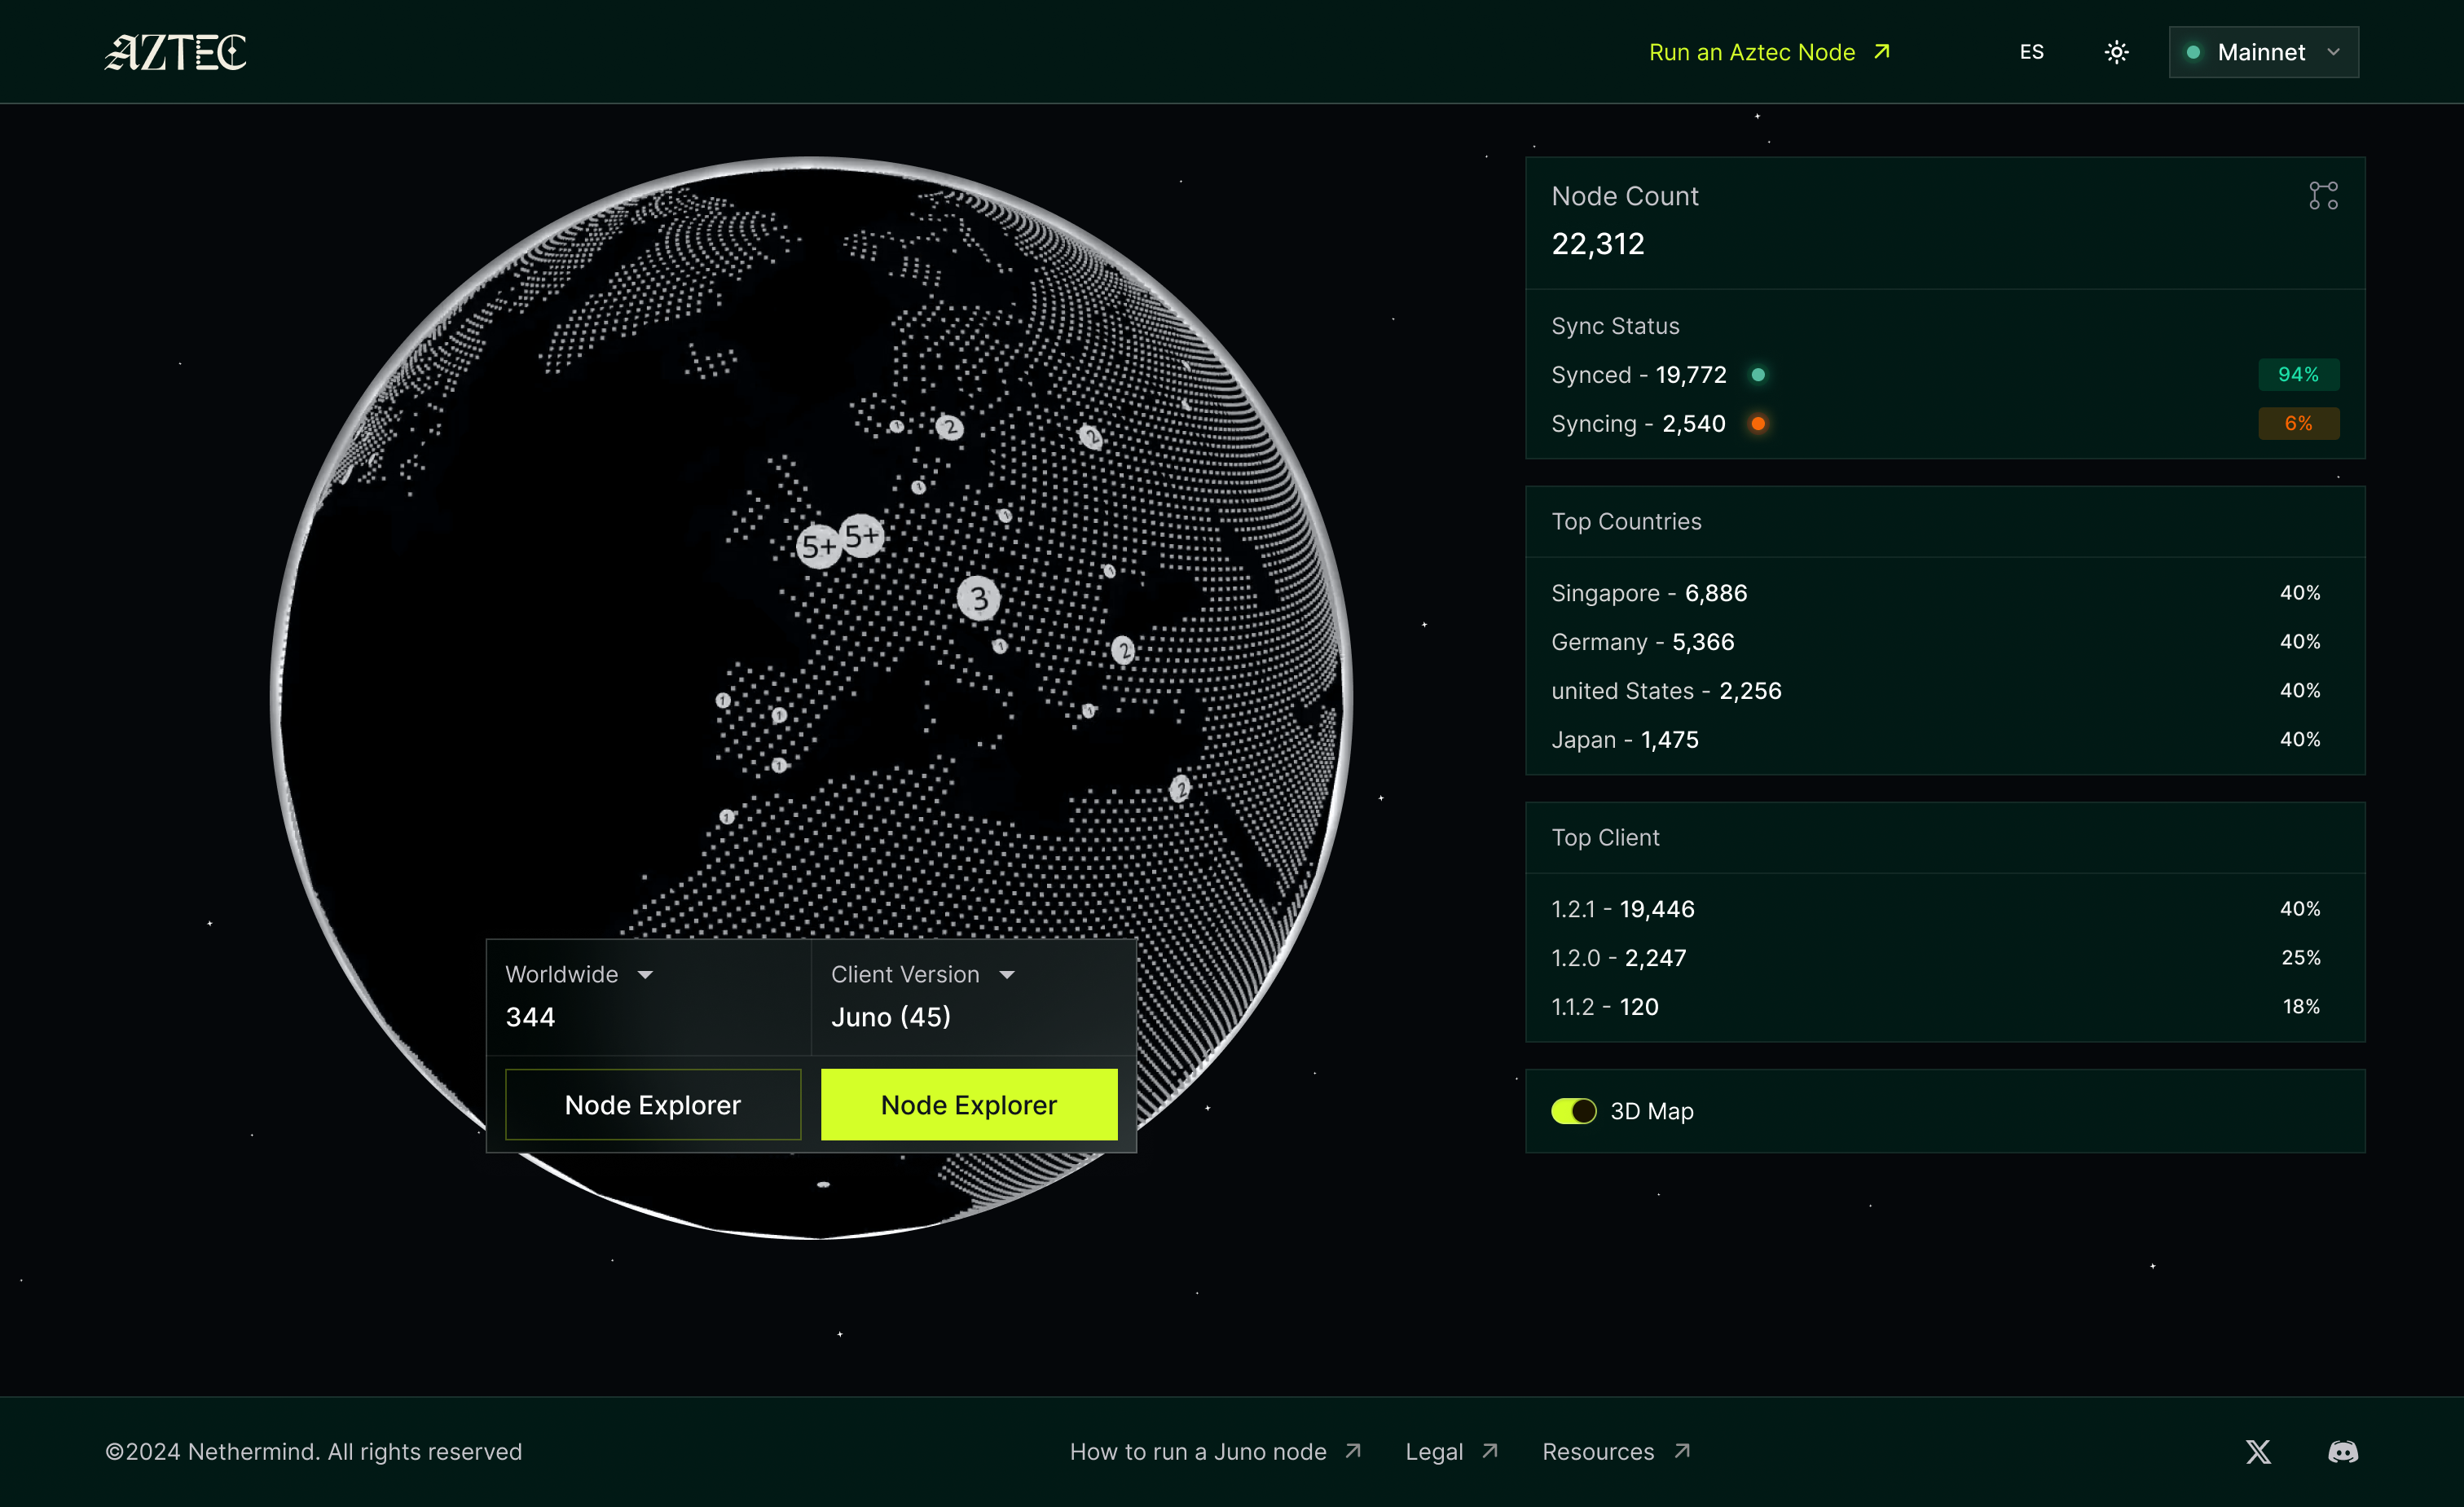Select client version 1.2.0 - 2,247

[x=1944, y=958]
